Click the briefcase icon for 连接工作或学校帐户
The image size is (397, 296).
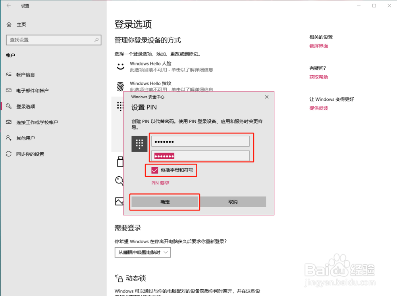pyautogui.click(x=9, y=122)
